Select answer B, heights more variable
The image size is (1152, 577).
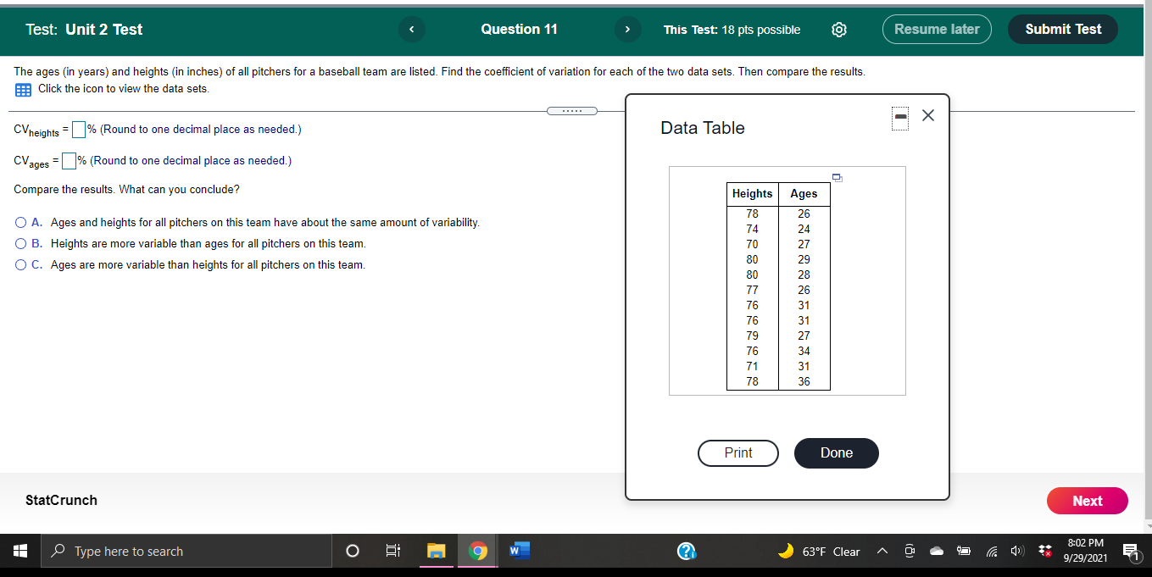[x=19, y=243]
